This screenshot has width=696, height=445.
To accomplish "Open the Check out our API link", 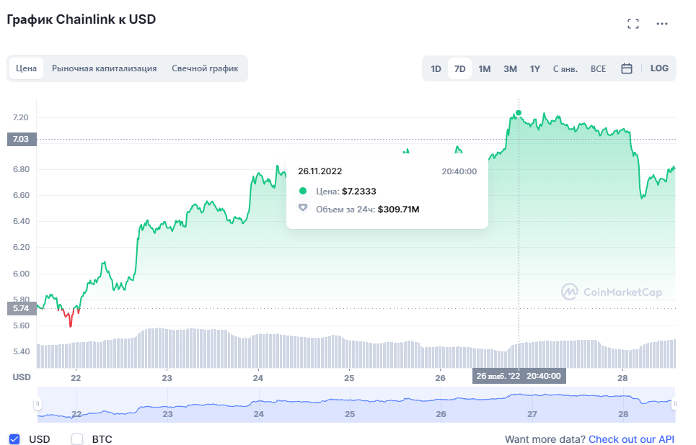I will (x=631, y=439).
